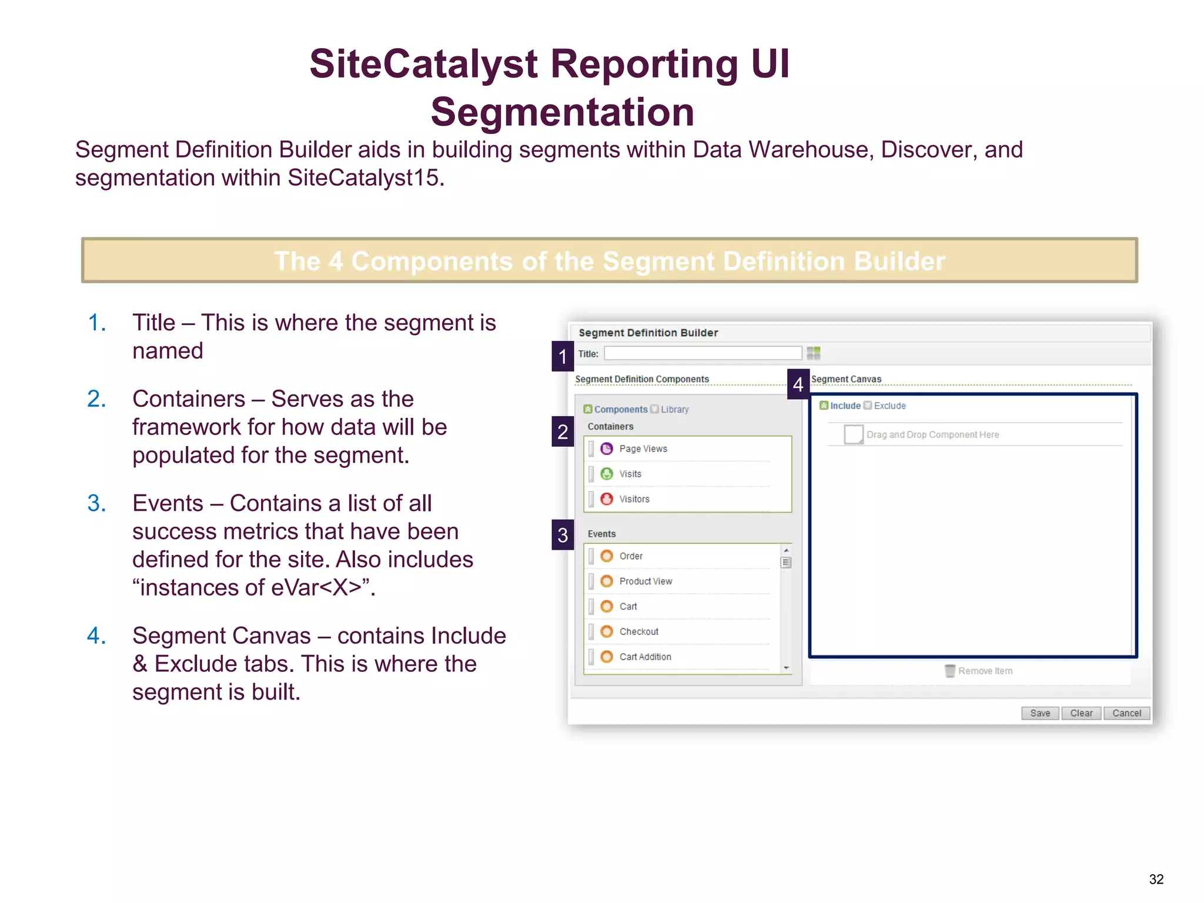The height and width of the screenshot is (903, 1204).
Task: Select the Checkout text label
Action: (639, 631)
